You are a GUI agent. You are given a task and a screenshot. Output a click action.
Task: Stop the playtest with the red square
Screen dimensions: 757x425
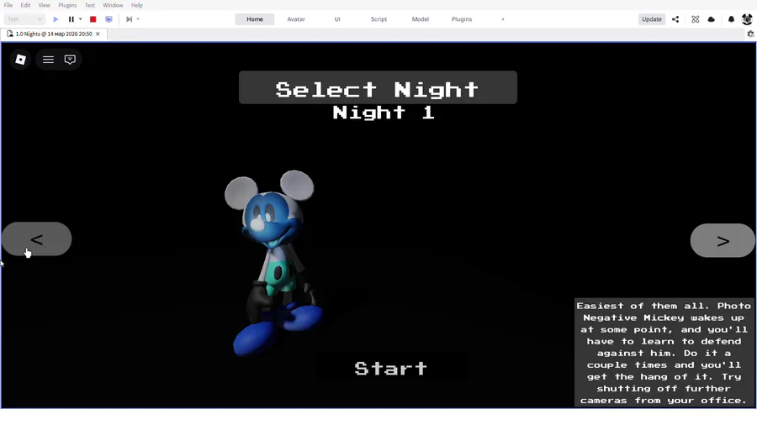93,19
